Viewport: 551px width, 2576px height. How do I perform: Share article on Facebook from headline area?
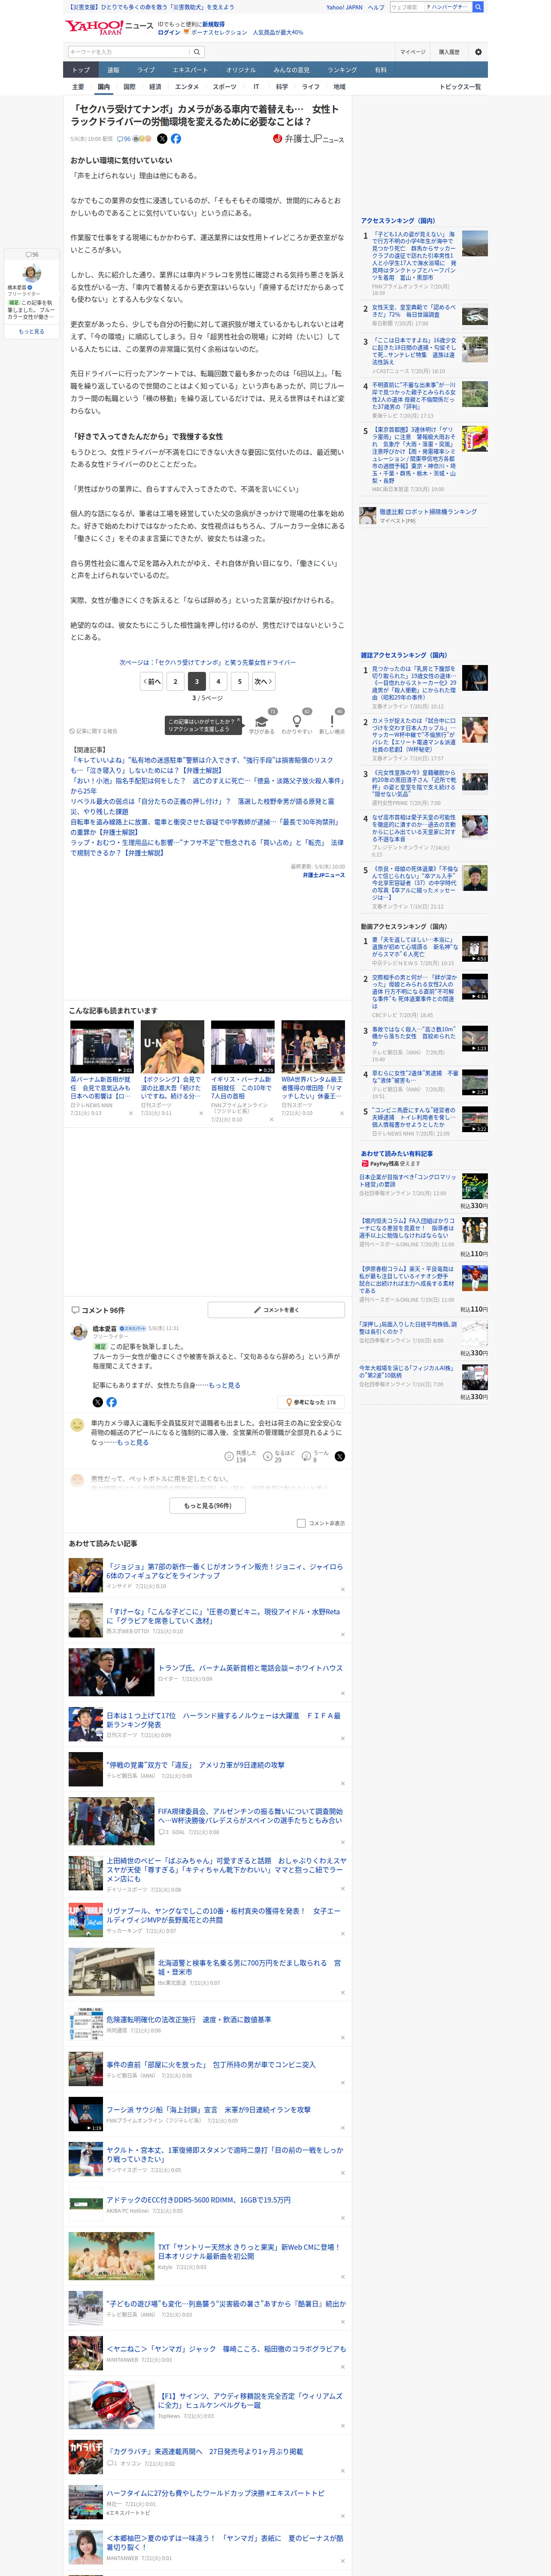[x=176, y=139]
